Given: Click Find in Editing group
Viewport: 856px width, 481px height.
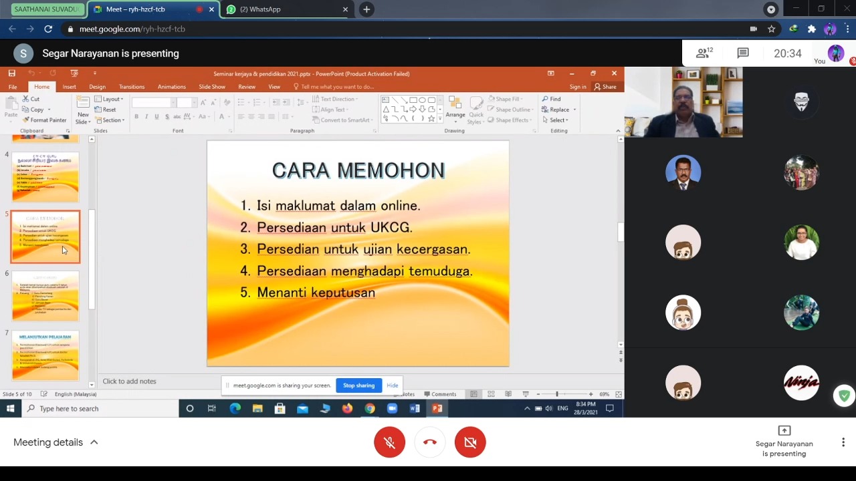Looking at the screenshot, I should [552, 99].
